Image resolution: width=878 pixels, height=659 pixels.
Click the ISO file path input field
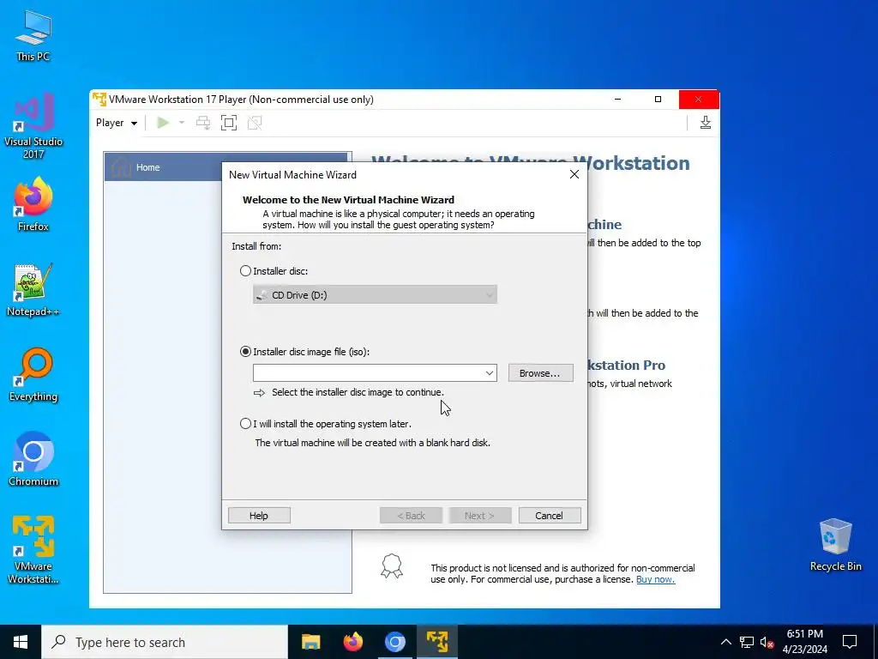pyautogui.click(x=368, y=373)
